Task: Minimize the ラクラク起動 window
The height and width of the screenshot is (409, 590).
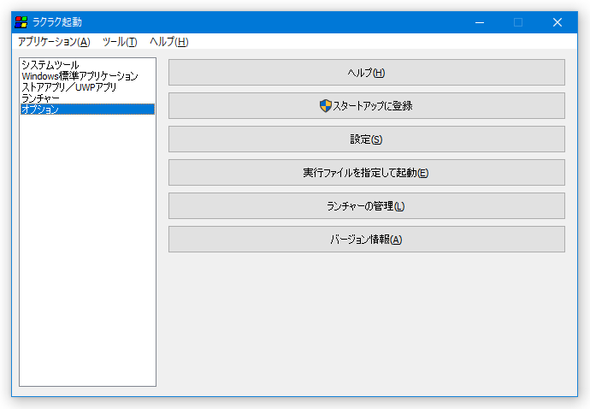Action: pyautogui.click(x=480, y=22)
